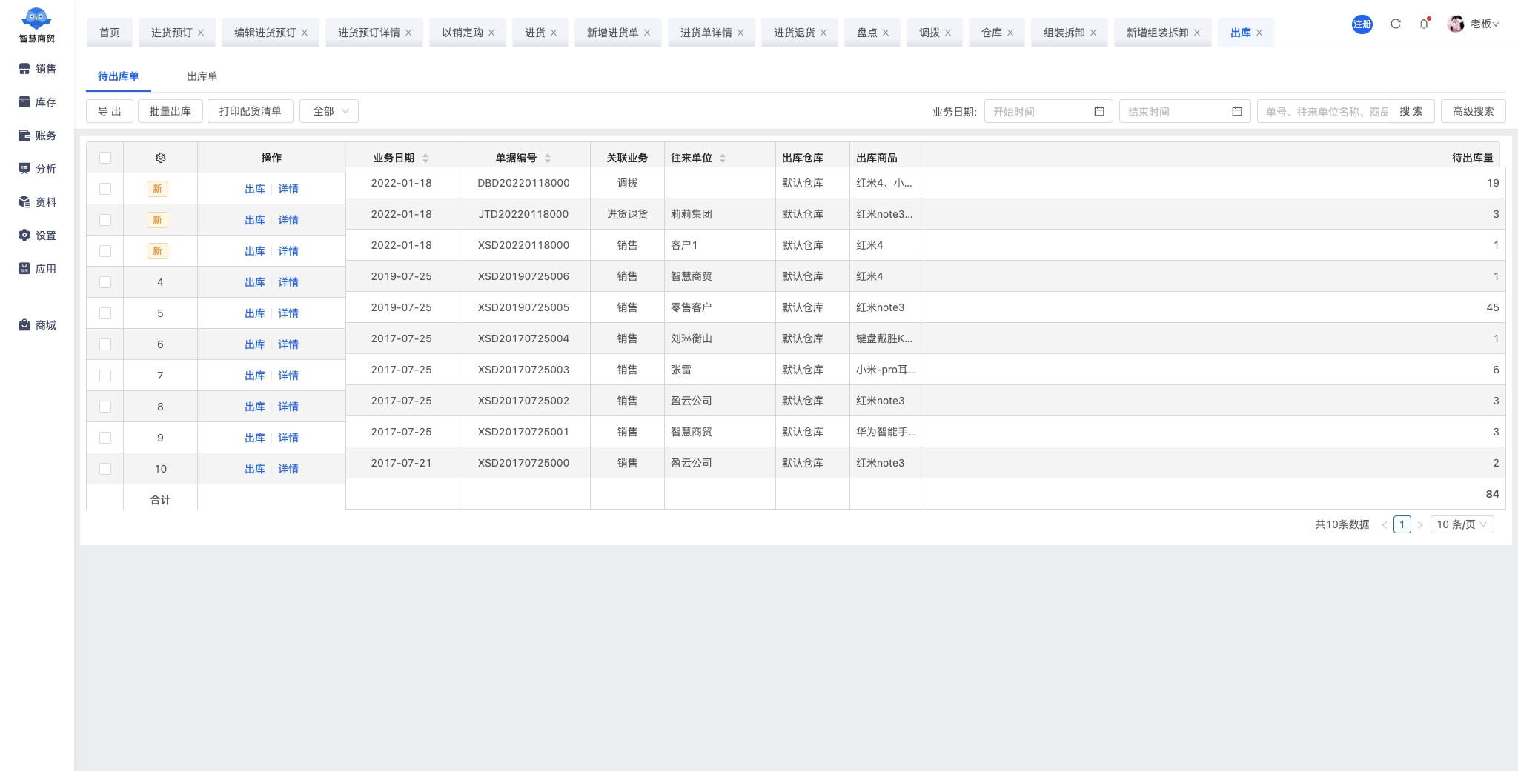Open calendar icon for 结束时间

(1237, 111)
